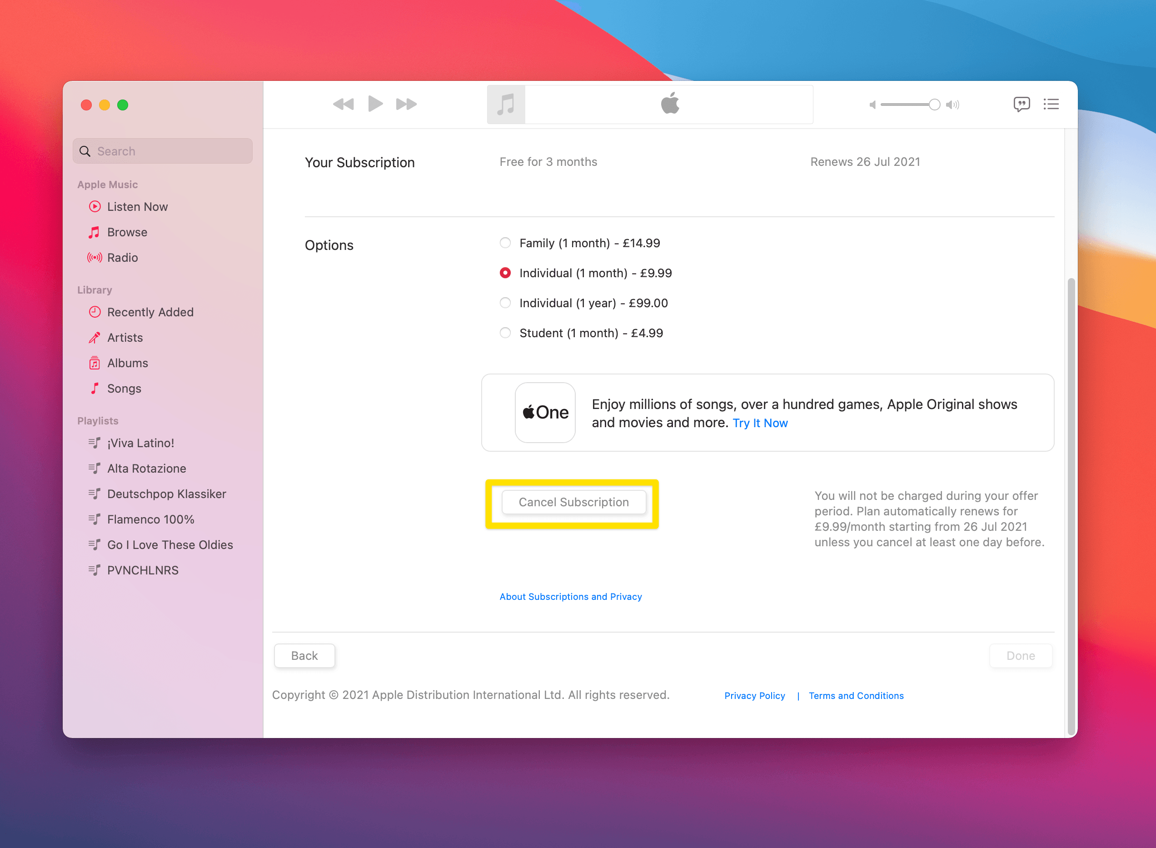Screen dimensions: 1156x848
Task: Click the PVNCHLNRS playlist icon
Action: click(x=95, y=570)
